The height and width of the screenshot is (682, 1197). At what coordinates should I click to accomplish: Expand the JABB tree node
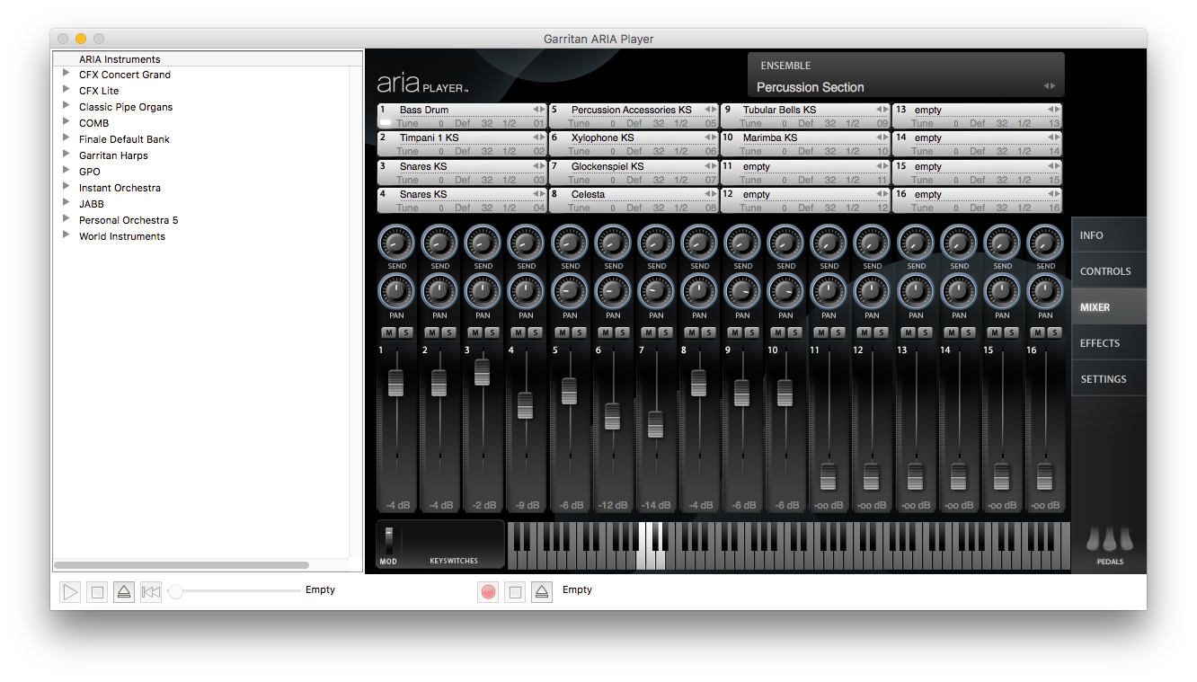(66, 203)
